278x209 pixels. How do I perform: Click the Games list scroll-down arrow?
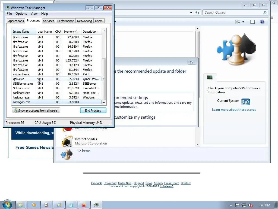(198, 144)
